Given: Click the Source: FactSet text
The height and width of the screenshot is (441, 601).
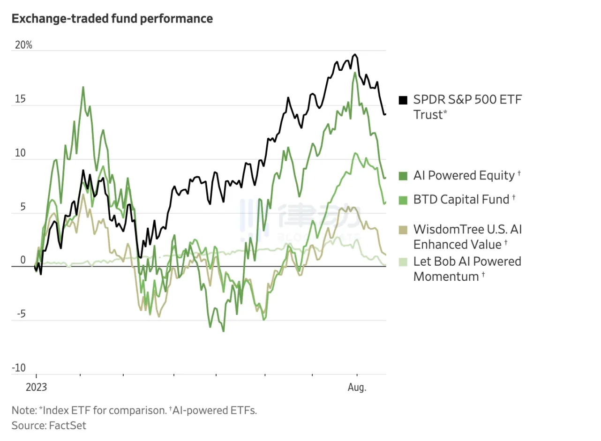Looking at the screenshot, I should 49,426.
